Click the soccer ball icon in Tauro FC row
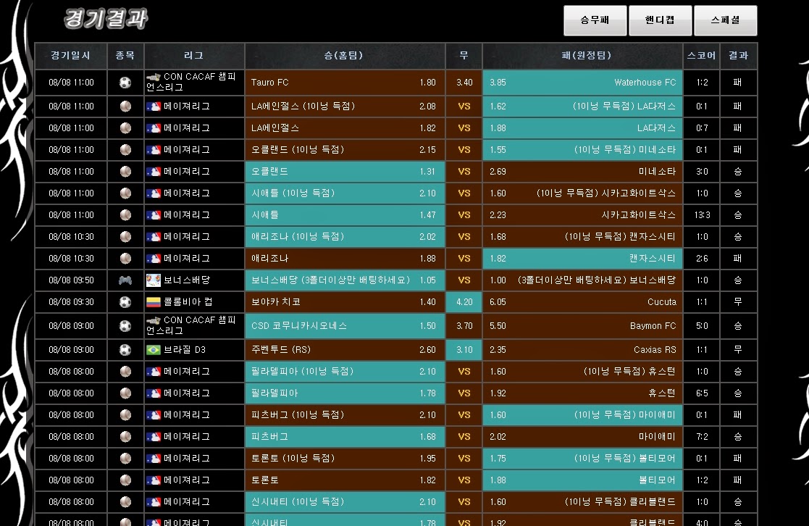The image size is (809, 526). [x=125, y=83]
